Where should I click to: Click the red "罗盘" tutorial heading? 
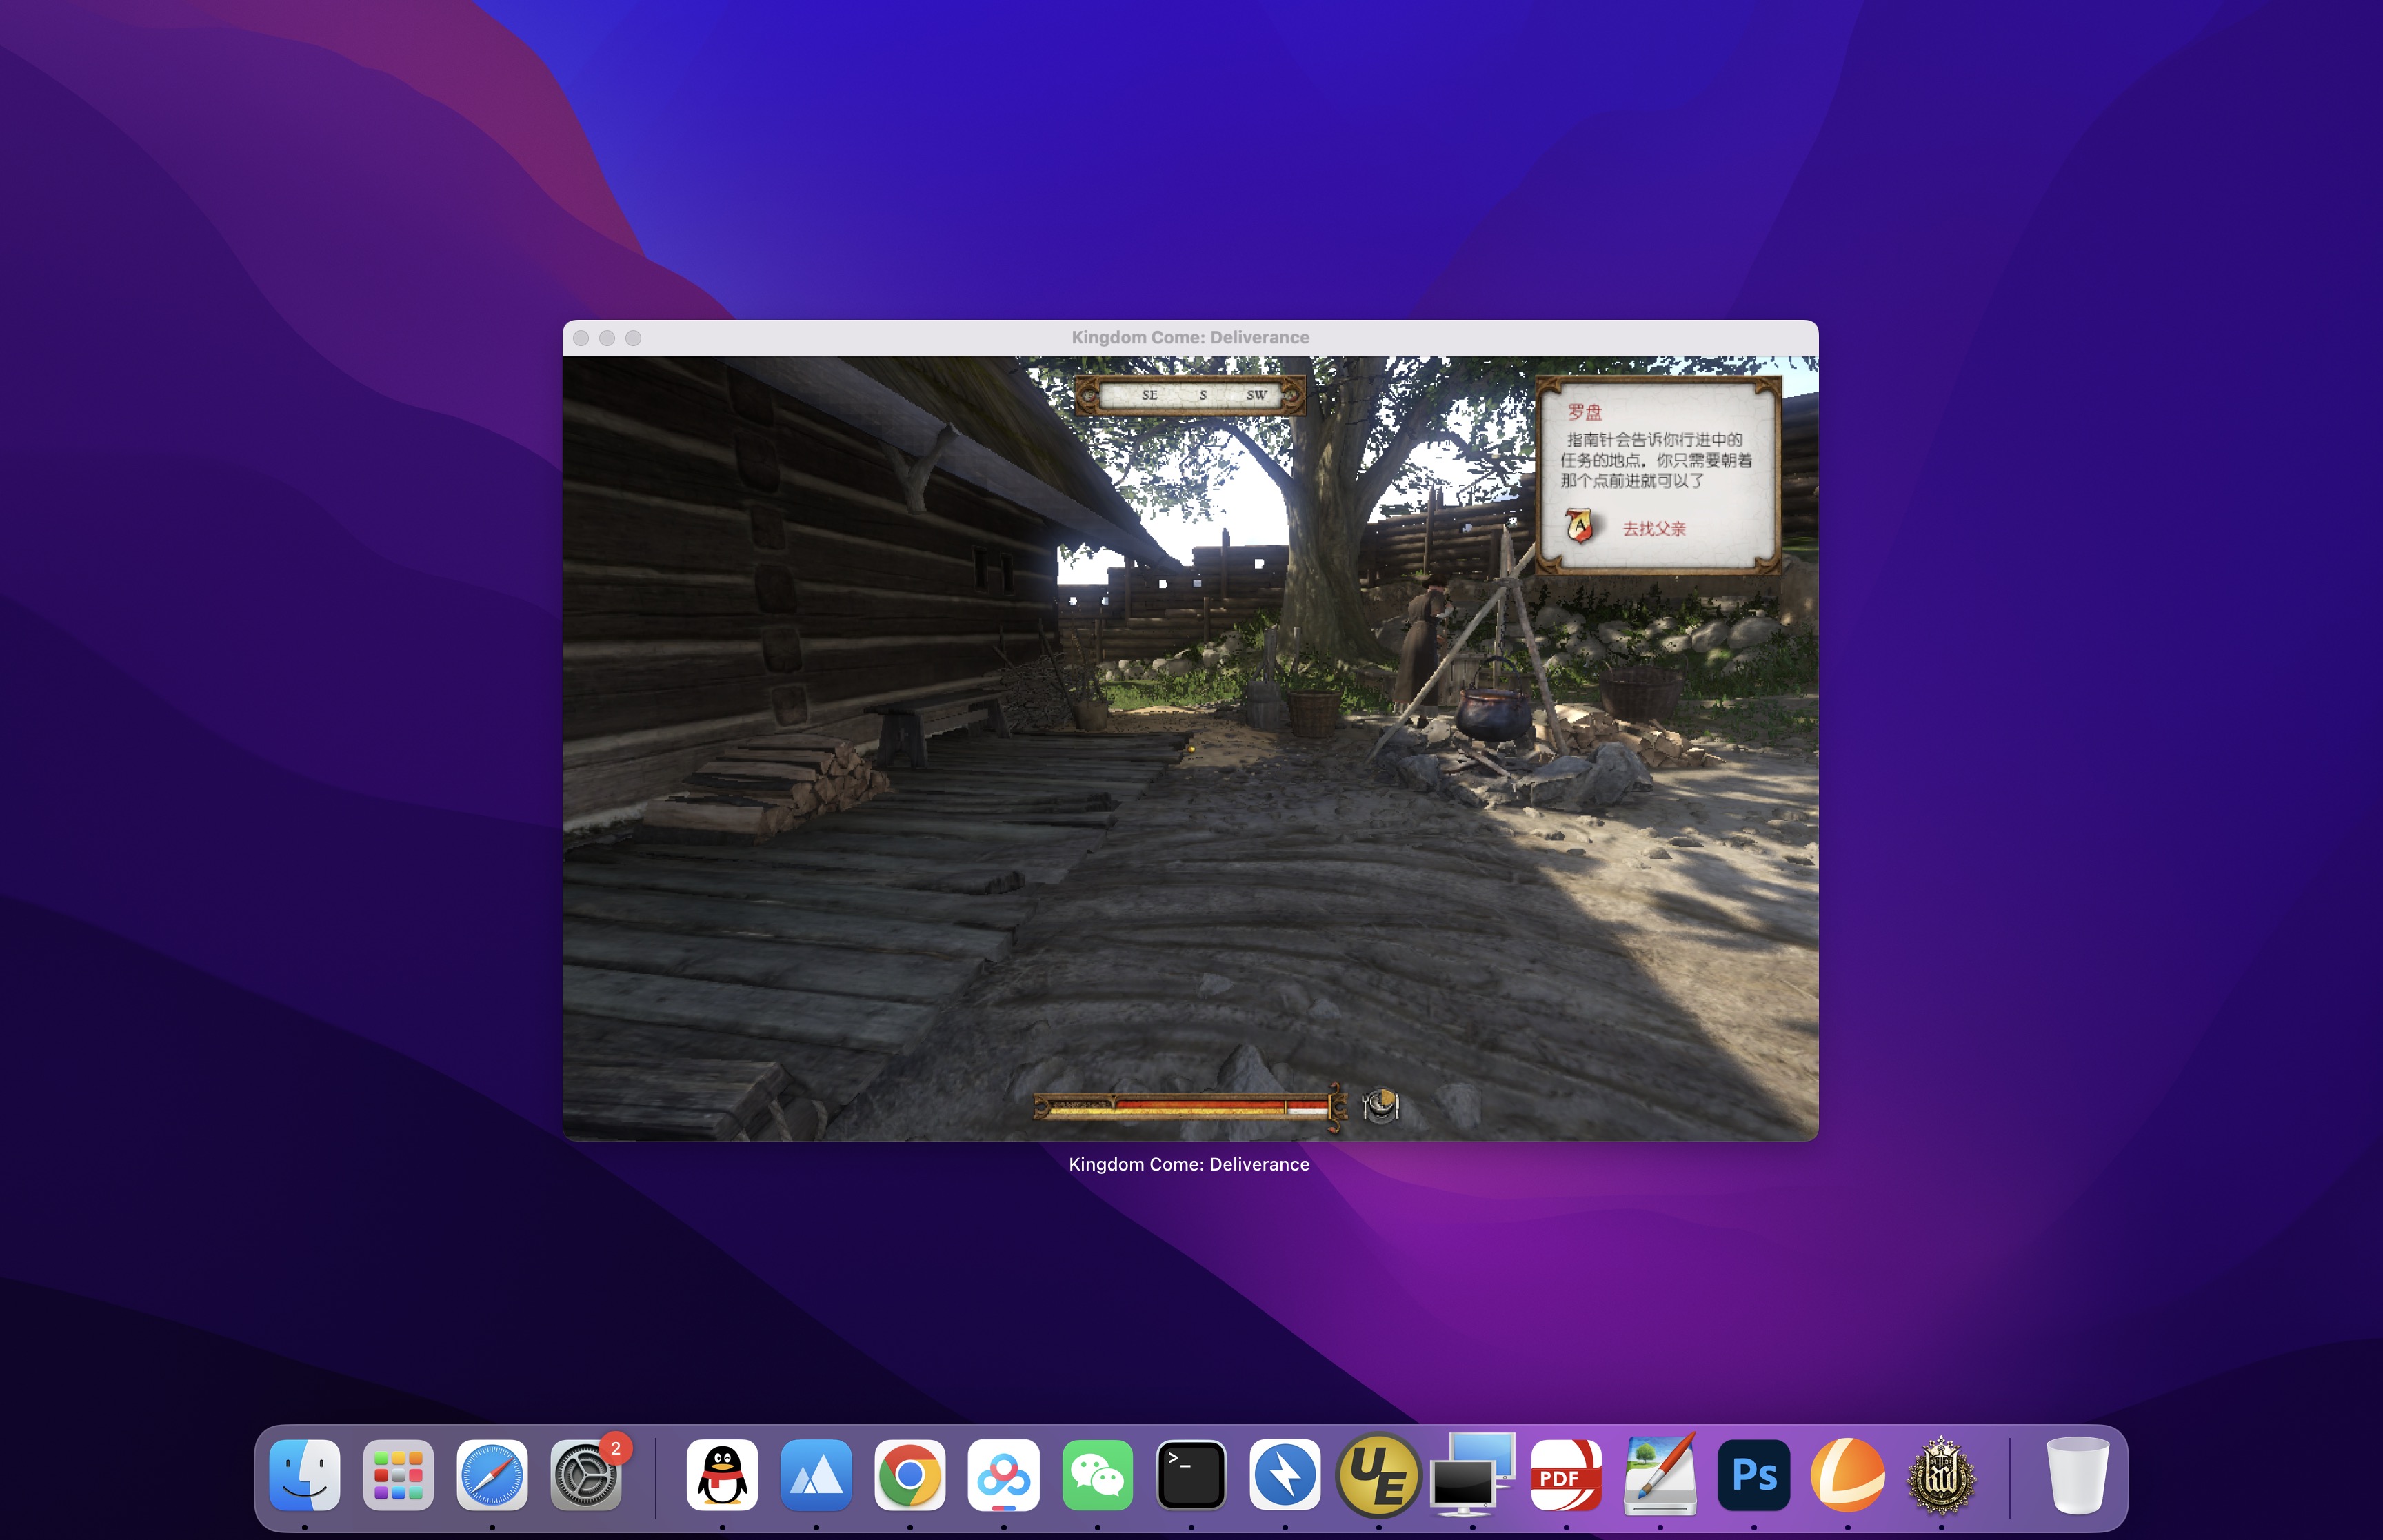click(x=1585, y=412)
